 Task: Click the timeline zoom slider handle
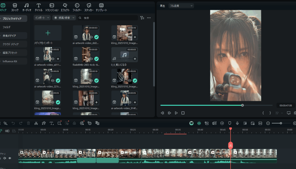pos(281,123)
